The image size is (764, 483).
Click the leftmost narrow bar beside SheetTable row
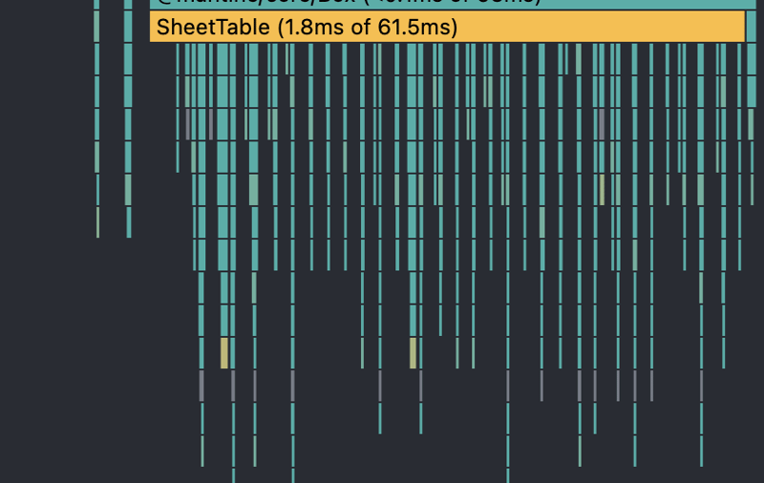[96, 27]
